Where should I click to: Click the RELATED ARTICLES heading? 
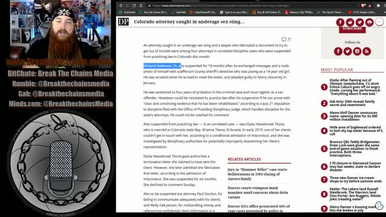pyautogui.click(x=244, y=159)
